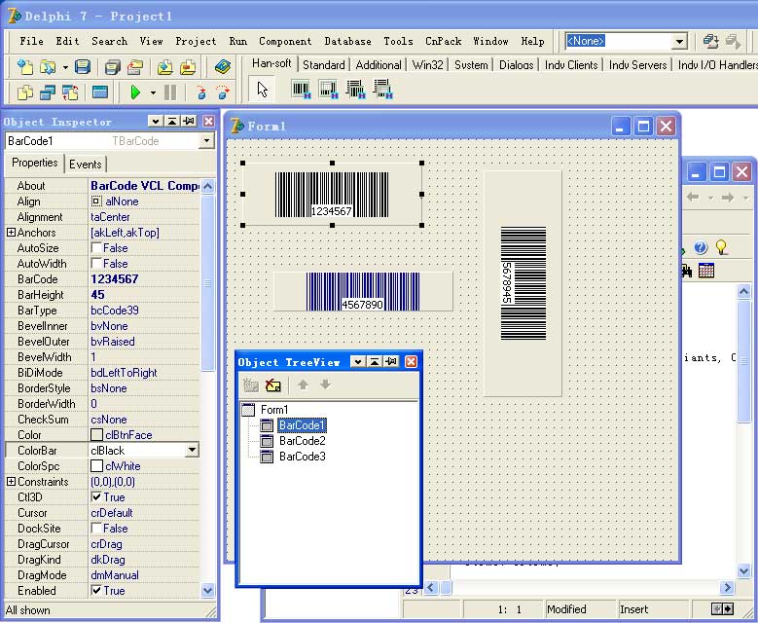
Task: Click the Save All toolbar icon
Action: [x=112, y=67]
